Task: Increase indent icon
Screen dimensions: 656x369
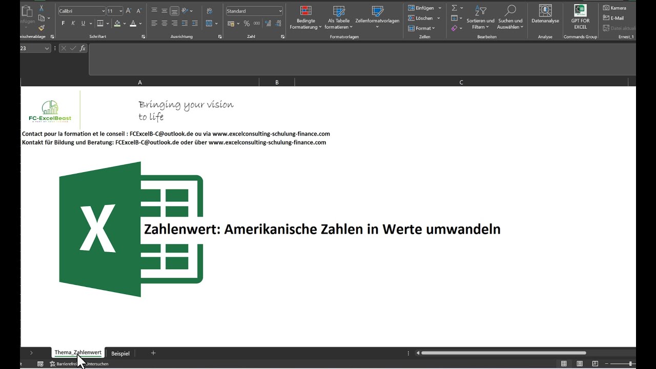Action: (195, 23)
